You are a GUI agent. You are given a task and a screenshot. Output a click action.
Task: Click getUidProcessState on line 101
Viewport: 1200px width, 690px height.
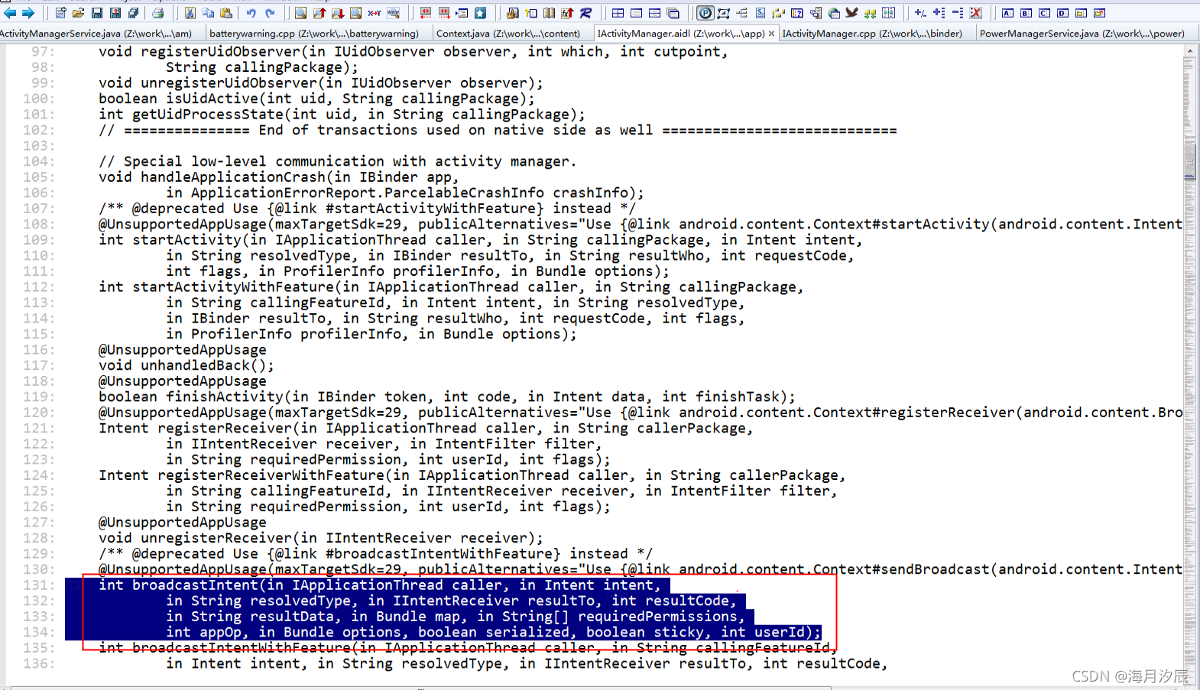coord(208,115)
